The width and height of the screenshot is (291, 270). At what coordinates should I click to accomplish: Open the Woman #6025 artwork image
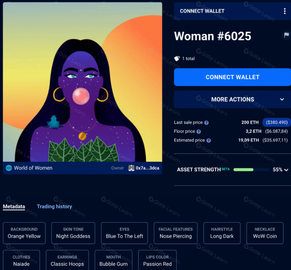tap(83, 82)
